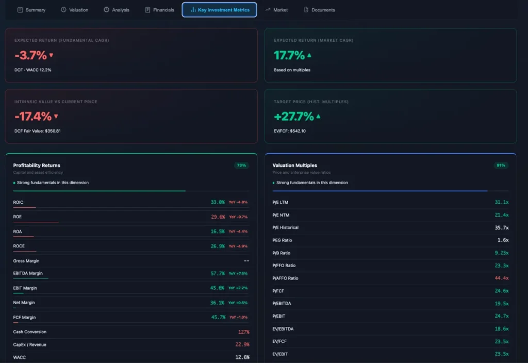Click the Cash Conversion value 127%
The height and width of the screenshot is (363, 528).
(x=244, y=332)
